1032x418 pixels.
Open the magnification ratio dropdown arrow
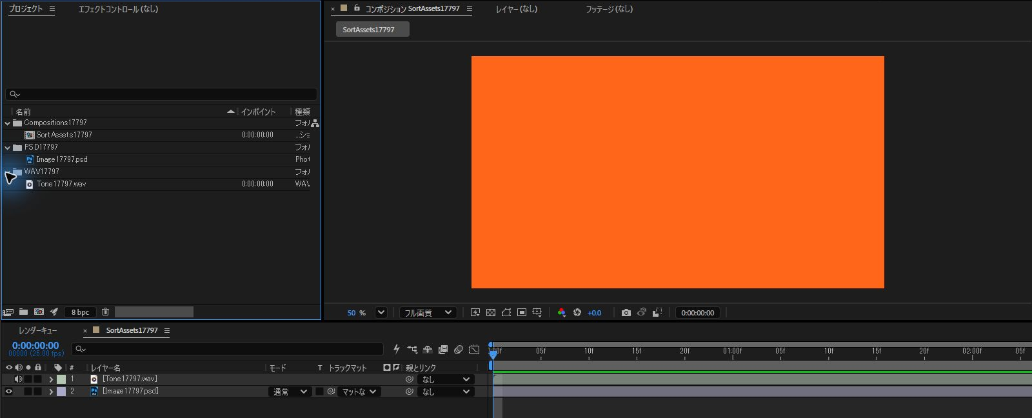(381, 313)
